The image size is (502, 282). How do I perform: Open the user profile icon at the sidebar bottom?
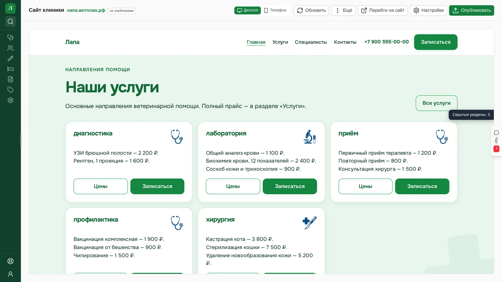[x=10, y=274]
